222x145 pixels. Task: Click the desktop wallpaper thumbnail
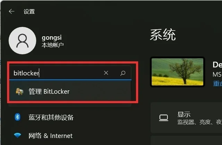tap(177, 72)
